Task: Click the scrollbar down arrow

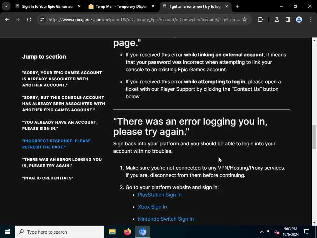Action: tap(314, 223)
